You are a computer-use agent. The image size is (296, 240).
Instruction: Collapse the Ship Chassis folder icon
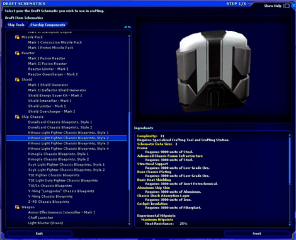coord(17,117)
